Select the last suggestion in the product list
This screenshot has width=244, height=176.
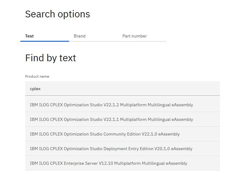[x=108, y=163]
